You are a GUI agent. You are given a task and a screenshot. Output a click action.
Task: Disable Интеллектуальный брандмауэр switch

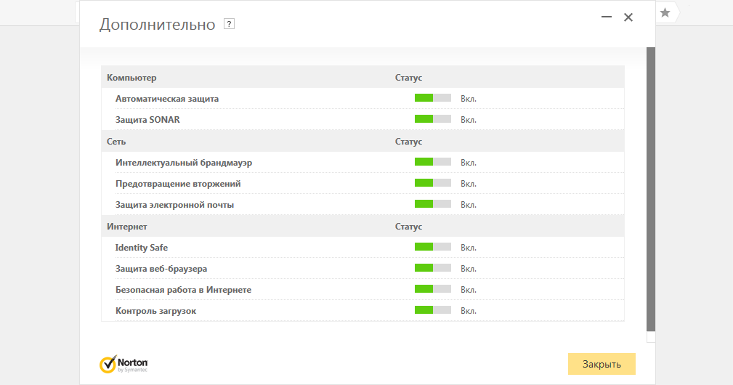(433, 162)
